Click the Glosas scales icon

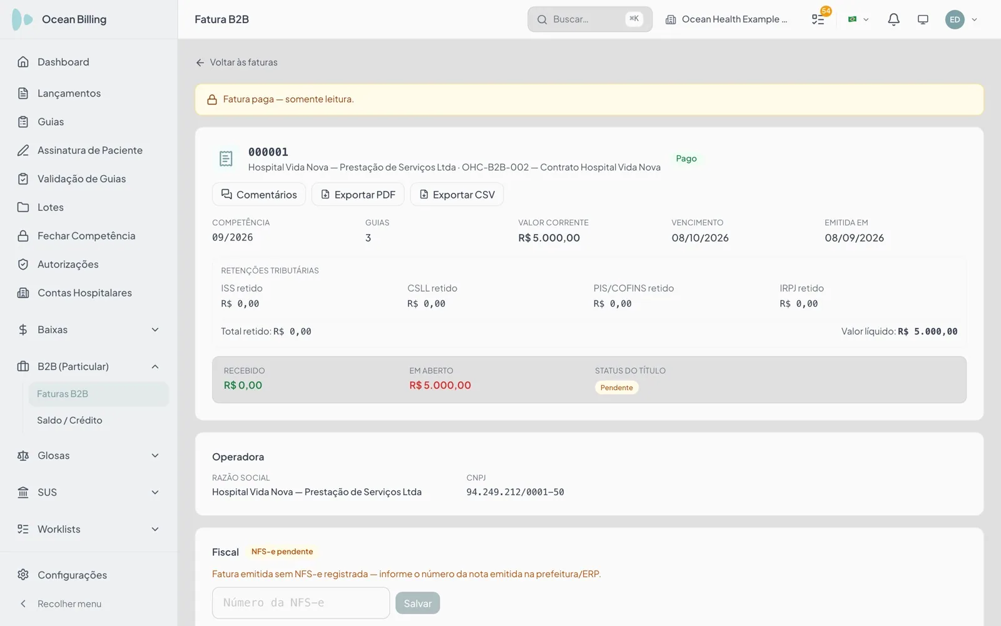[x=23, y=456]
